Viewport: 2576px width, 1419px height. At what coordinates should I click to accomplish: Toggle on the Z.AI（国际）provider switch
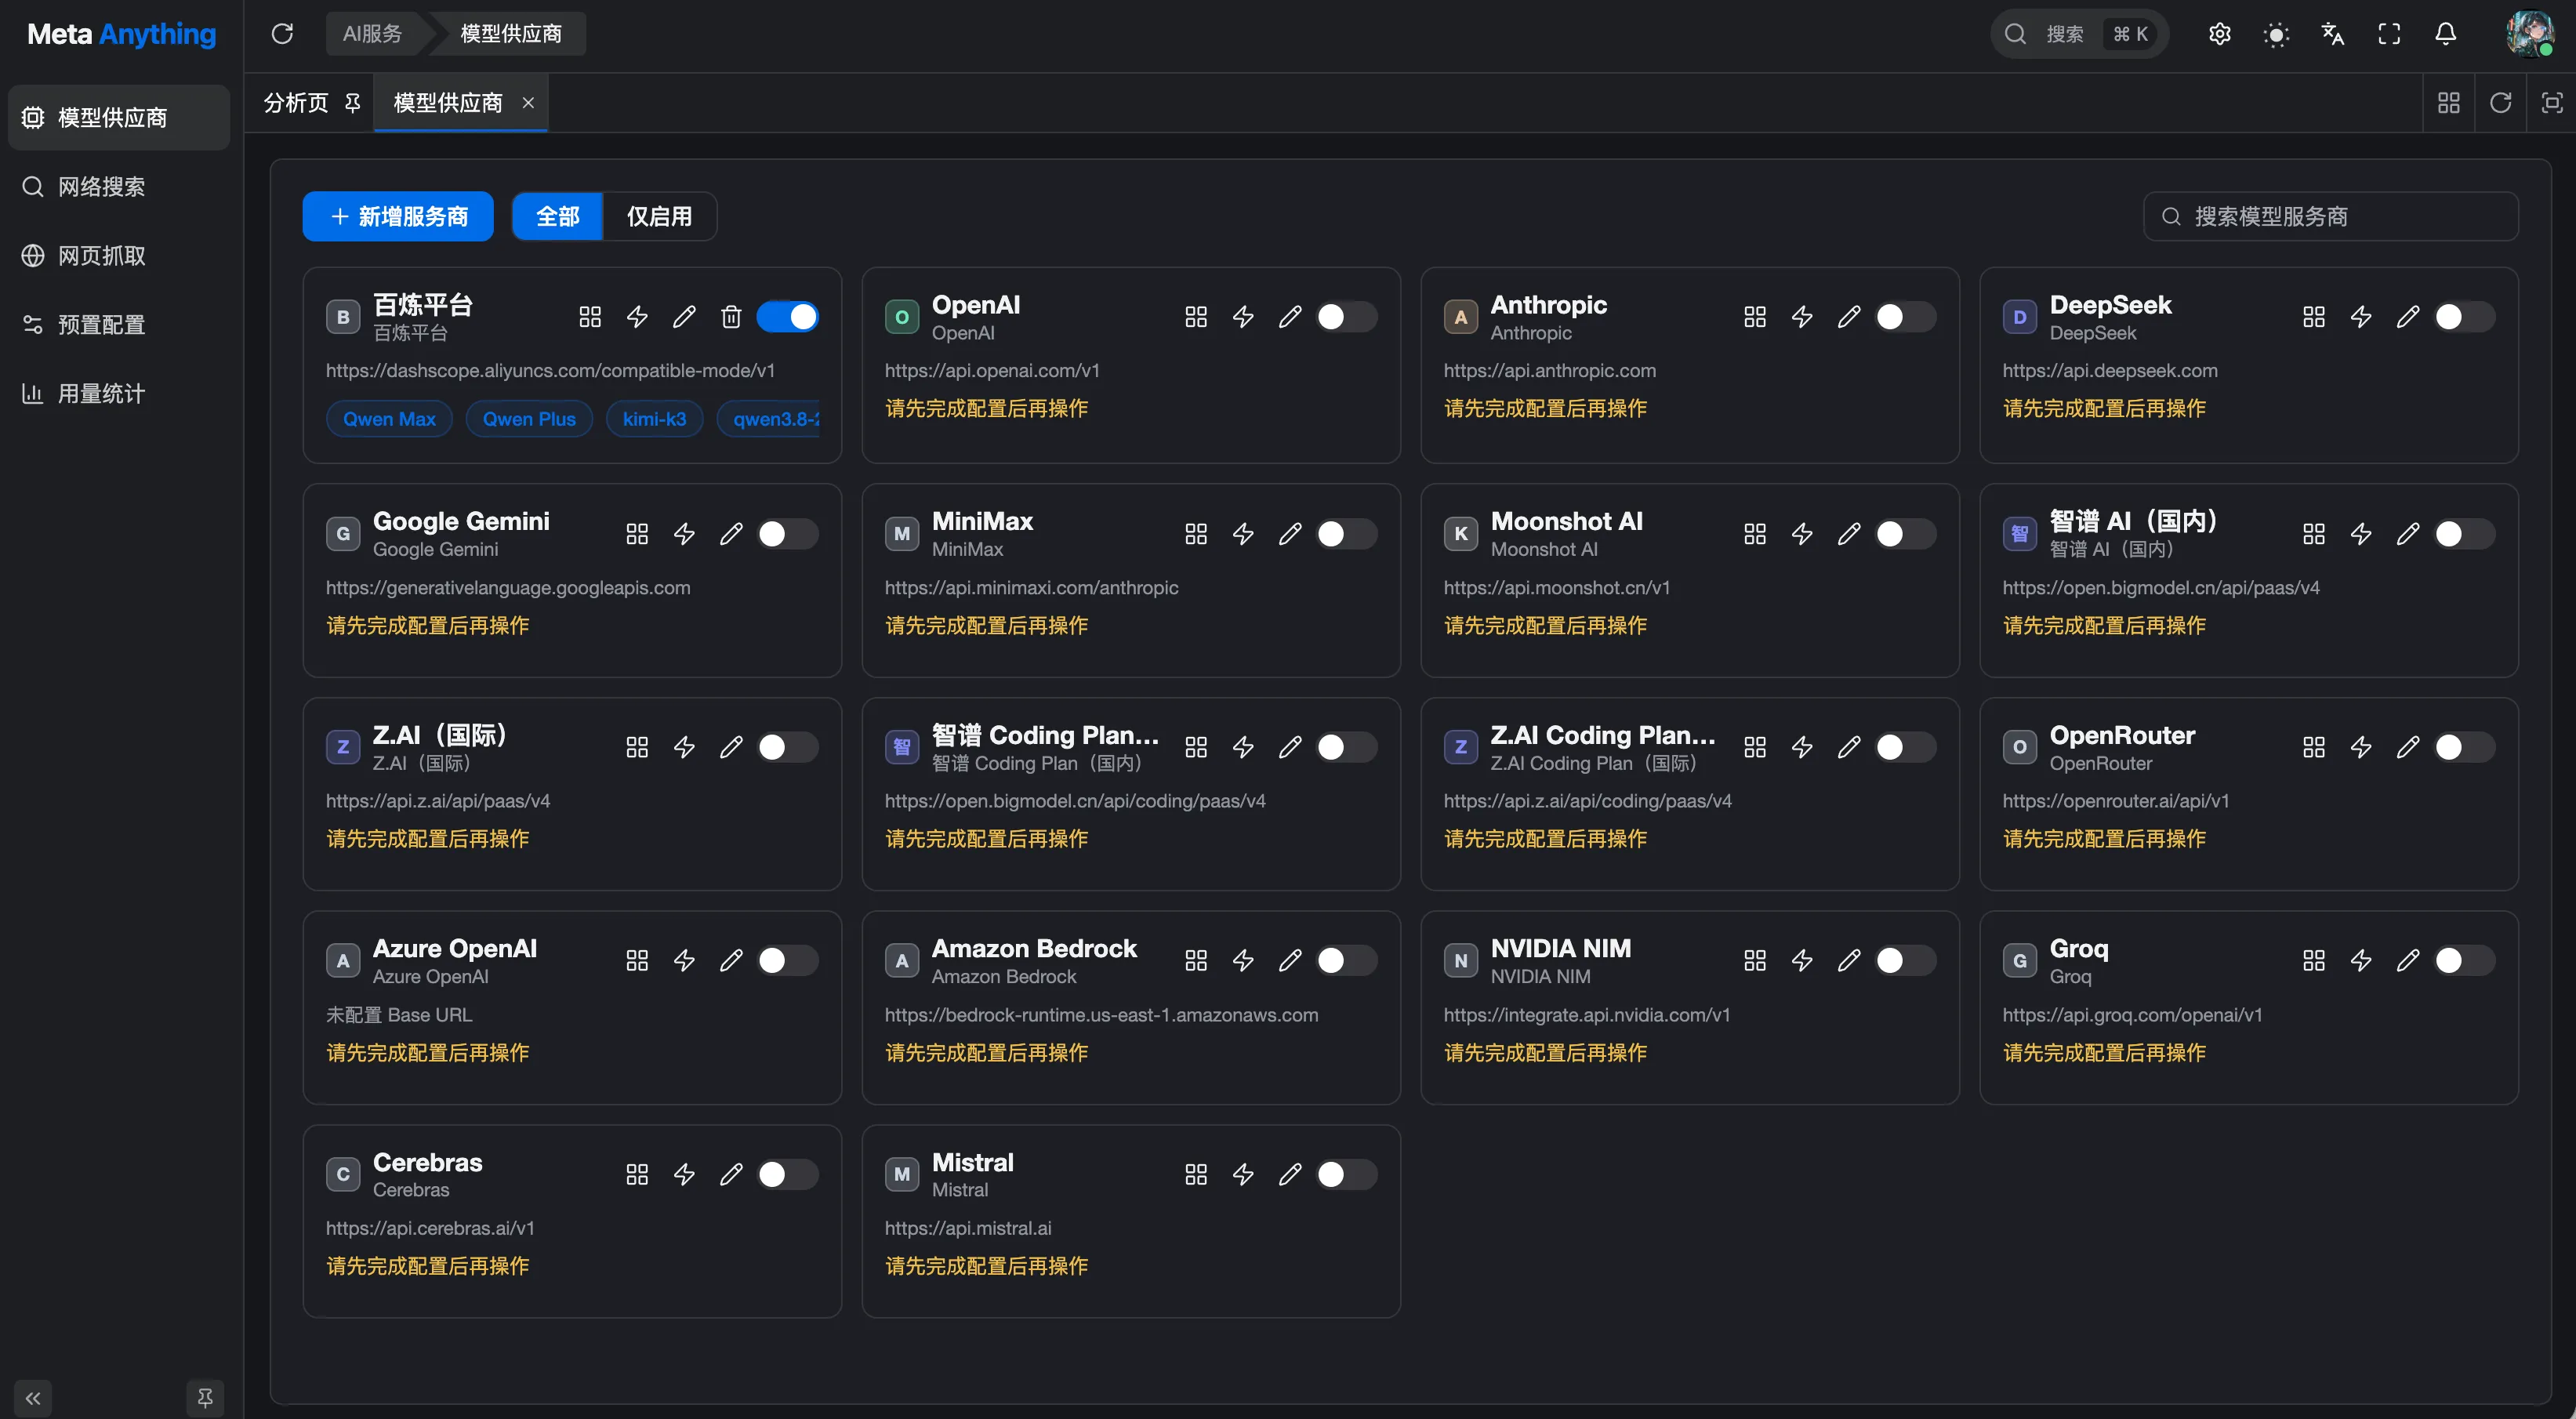[x=788, y=747]
